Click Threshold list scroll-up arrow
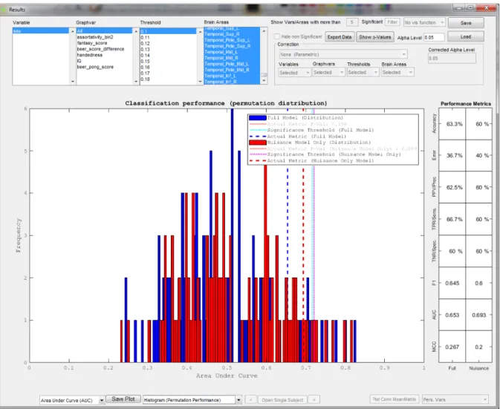The height and width of the screenshot is (409, 500). coord(201,31)
